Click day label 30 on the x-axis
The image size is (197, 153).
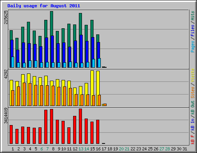point(179,149)
